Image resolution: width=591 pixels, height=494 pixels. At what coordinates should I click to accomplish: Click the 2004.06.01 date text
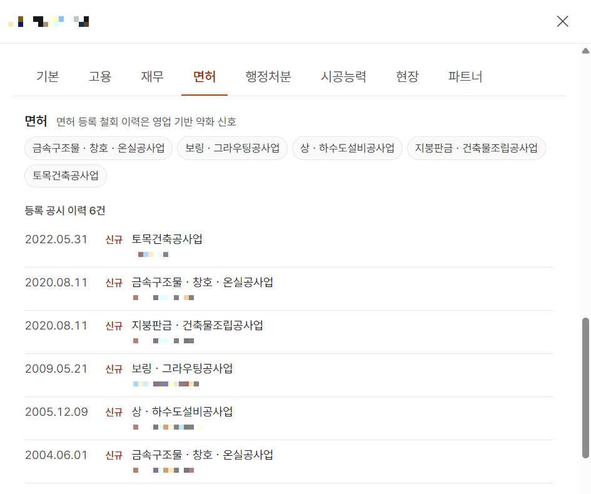pyautogui.click(x=56, y=455)
